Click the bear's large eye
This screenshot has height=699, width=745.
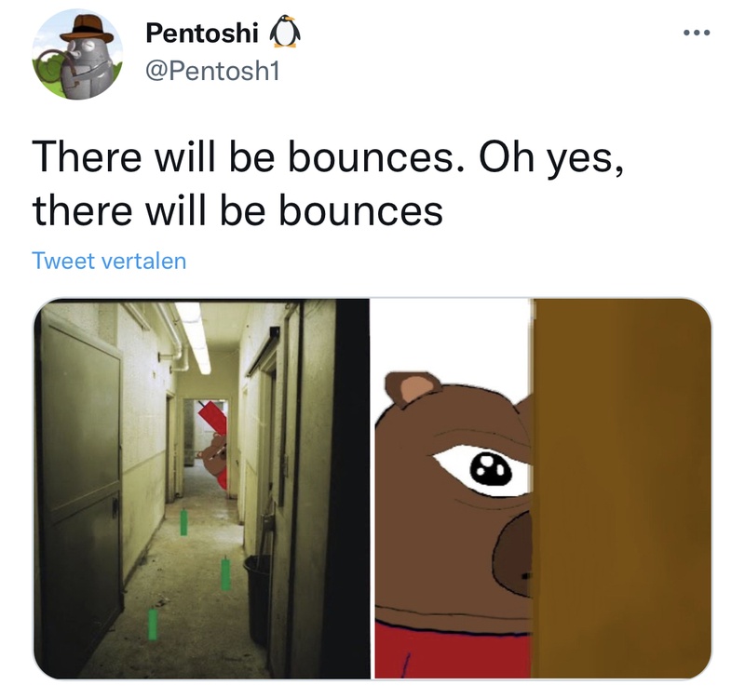tap(483, 470)
